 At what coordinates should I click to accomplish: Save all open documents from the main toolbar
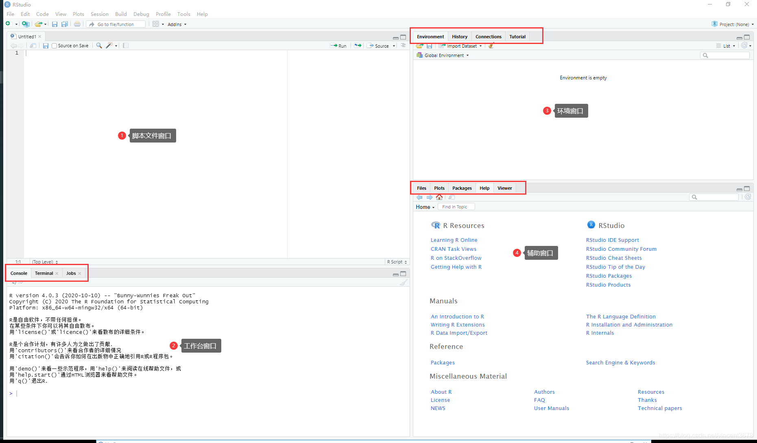click(x=64, y=24)
